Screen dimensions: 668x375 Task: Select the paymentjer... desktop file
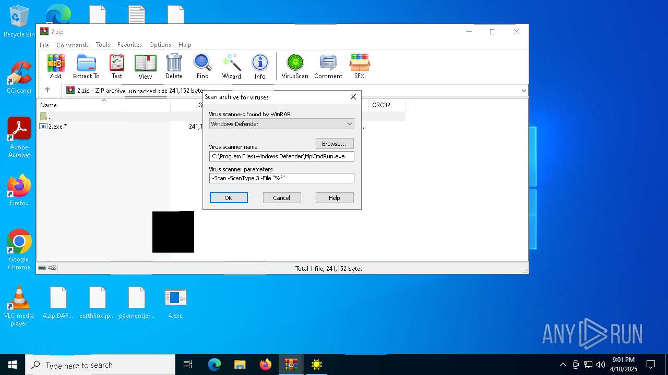click(137, 303)
